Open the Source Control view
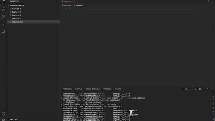Image resolution: width=215 pixels, height=121 pixels. tap(4, 16)
